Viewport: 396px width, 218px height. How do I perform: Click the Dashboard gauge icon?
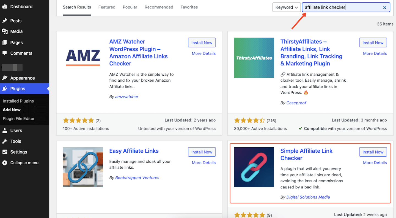(x=5, y=7)
